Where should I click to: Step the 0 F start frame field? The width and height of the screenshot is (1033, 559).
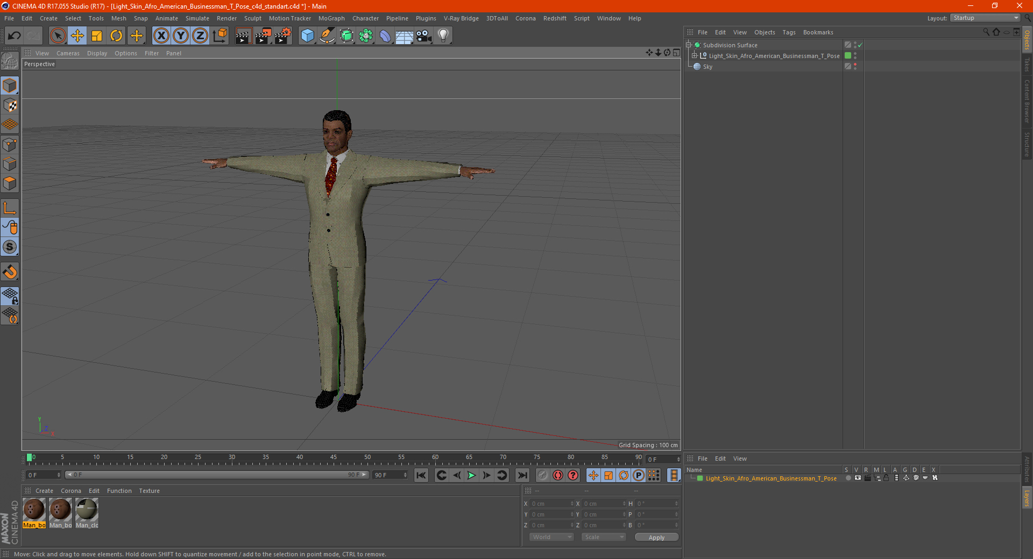[x=59, y=475]
